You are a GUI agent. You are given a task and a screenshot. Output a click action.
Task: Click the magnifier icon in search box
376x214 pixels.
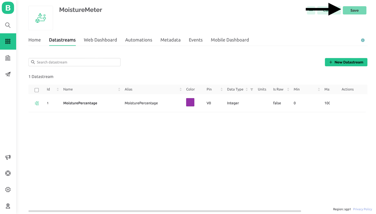[x=33, y=62]
